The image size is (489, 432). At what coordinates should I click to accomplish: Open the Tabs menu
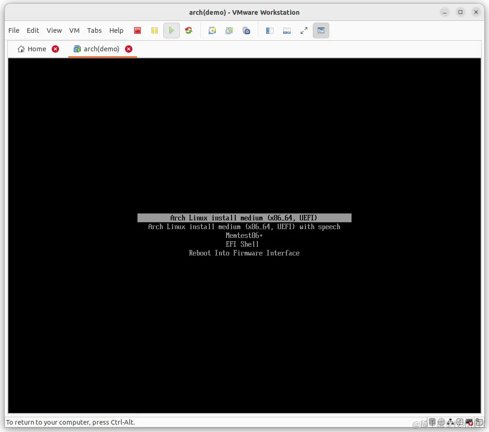tap(94, 30)
